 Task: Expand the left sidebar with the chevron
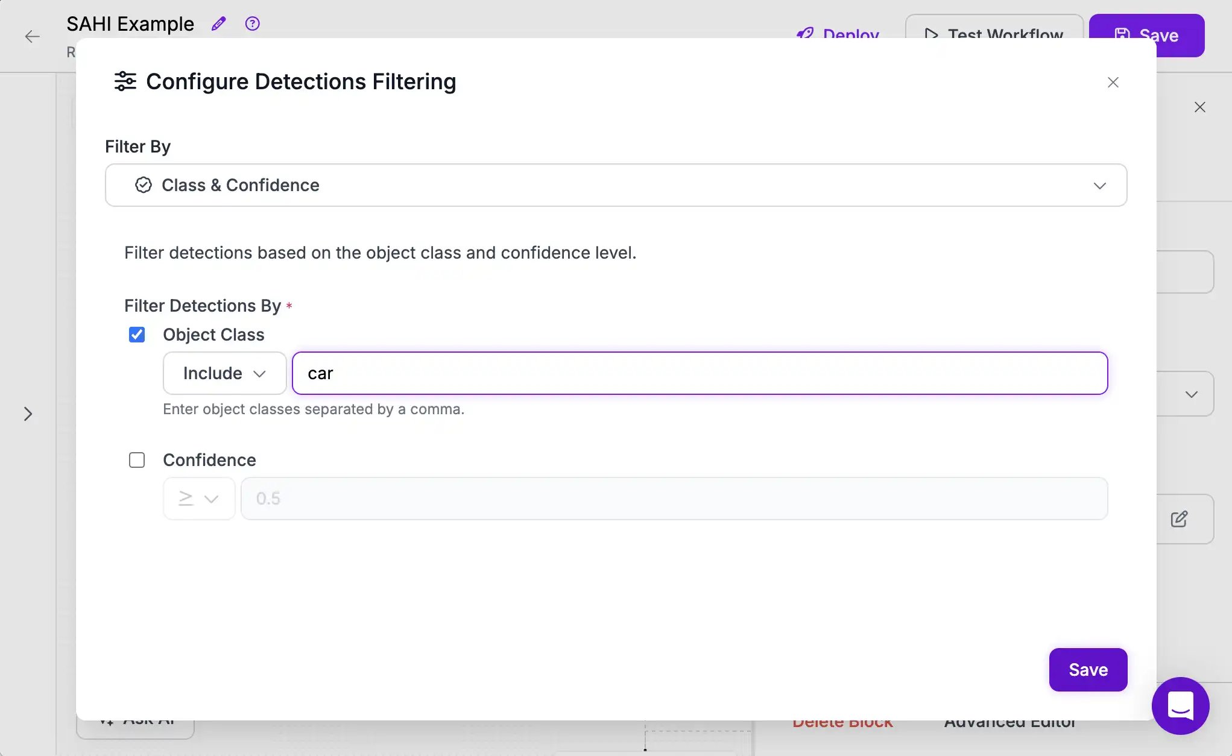tap(28, 414)
